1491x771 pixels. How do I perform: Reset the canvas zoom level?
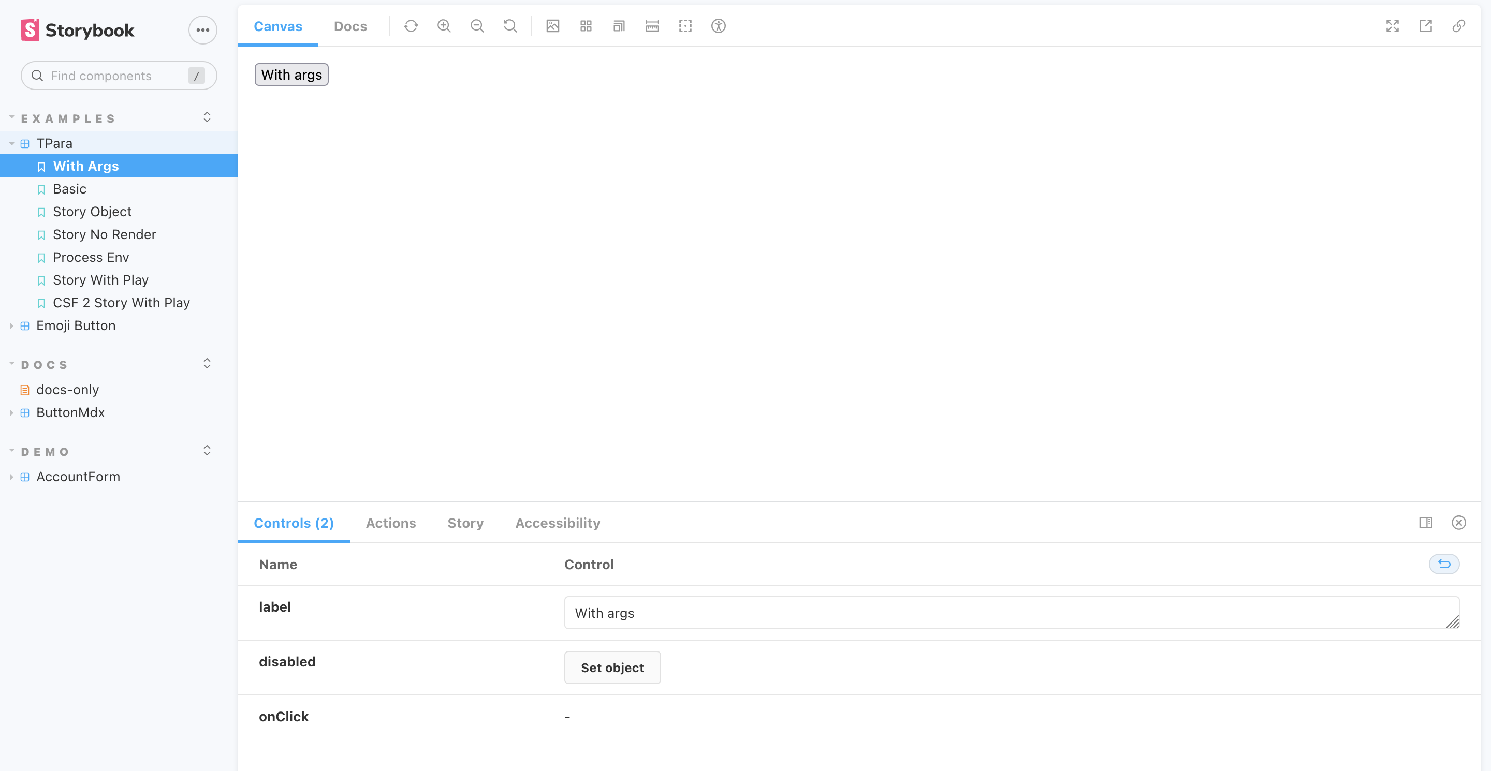[x=510, y=26]
